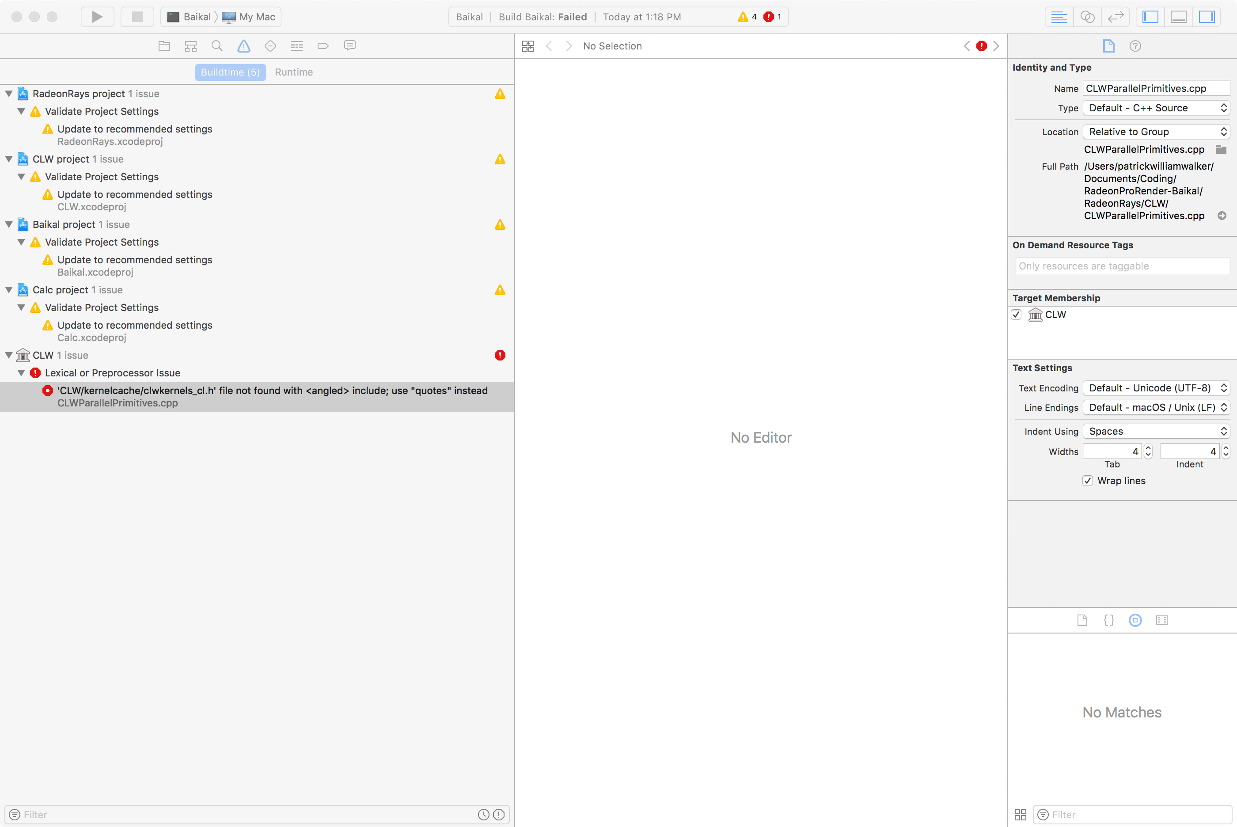Viewport: 1237px width, 827px height.
Task: Collapse the Baikal project issues
Action: [8, 224]
